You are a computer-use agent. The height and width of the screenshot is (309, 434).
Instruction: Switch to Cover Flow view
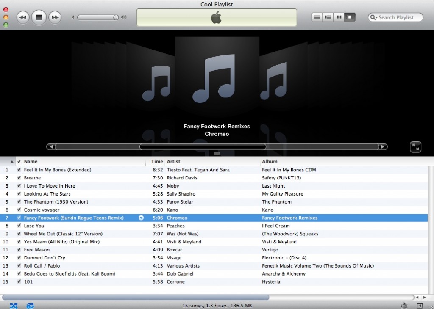[349, 17]
